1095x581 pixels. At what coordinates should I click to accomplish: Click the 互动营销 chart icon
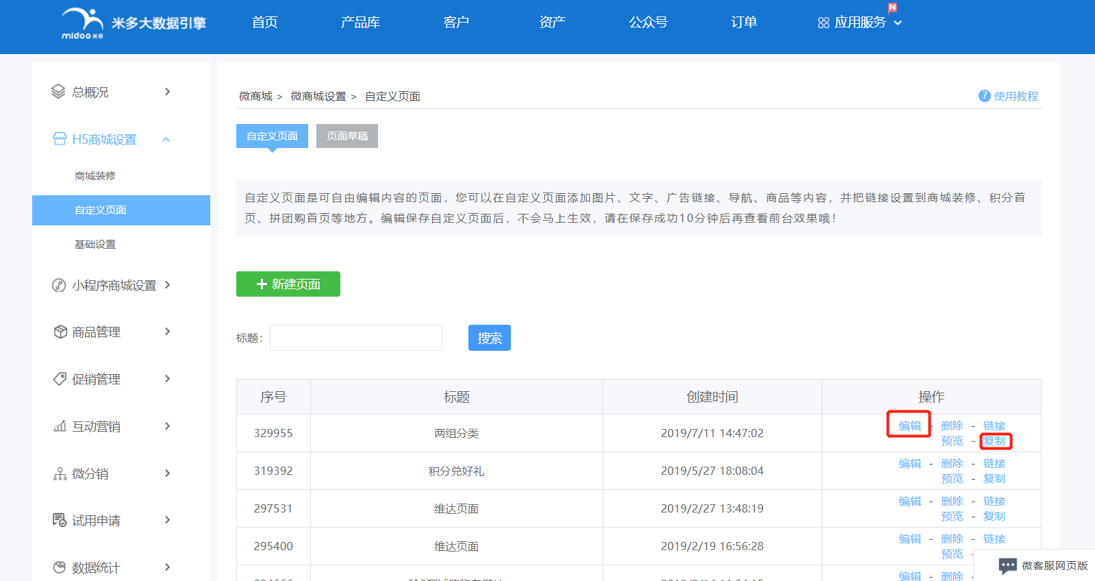(x=60, y=426)
